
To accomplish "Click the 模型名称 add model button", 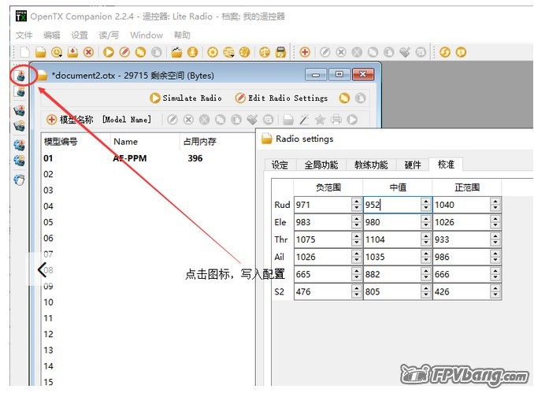I will [x=69, y=120].
